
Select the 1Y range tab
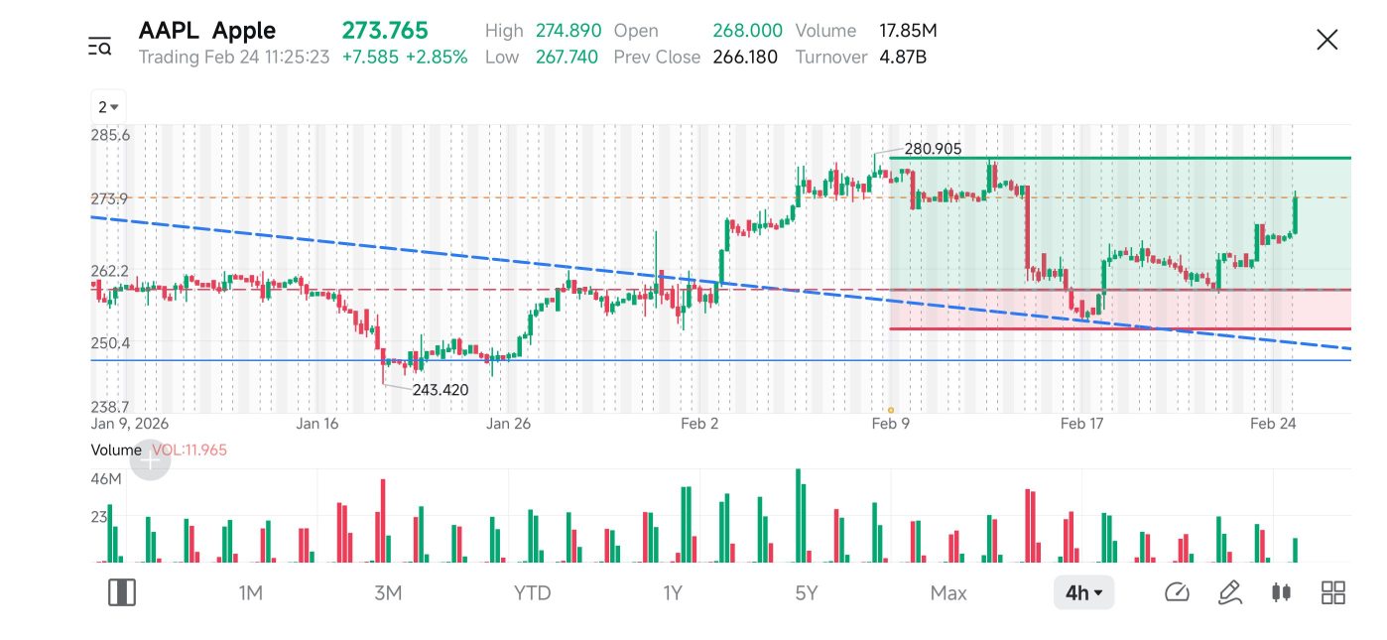pyautogui.click(x=673, y=593)
